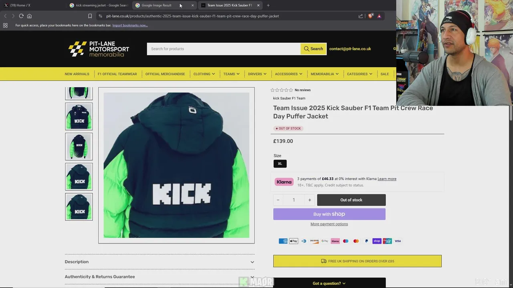Open the Brave Shields lion icon
Viewport: 513px width, 288px height.
(370, 16)
